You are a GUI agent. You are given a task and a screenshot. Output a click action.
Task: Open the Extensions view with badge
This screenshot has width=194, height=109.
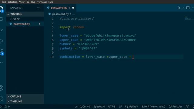(2, 52)
